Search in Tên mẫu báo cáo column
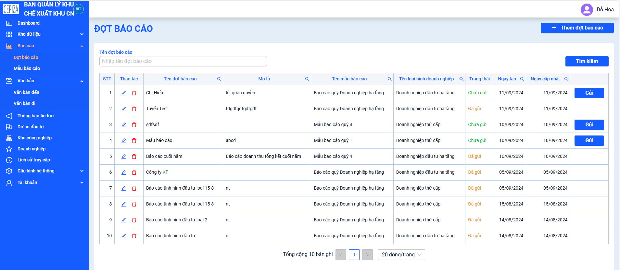The width and height of the screenshot is (620, 270). tap(390, 79)
